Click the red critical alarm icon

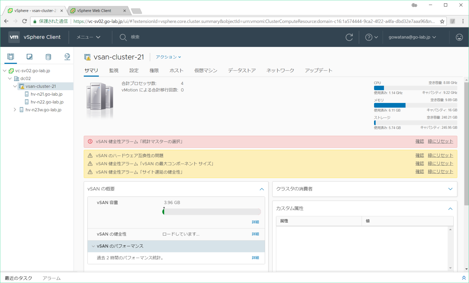[x=90, y=141]
